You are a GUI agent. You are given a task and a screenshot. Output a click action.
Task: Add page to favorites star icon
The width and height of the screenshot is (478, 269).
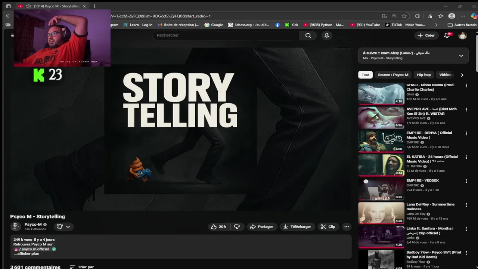[x=404, y=16]
